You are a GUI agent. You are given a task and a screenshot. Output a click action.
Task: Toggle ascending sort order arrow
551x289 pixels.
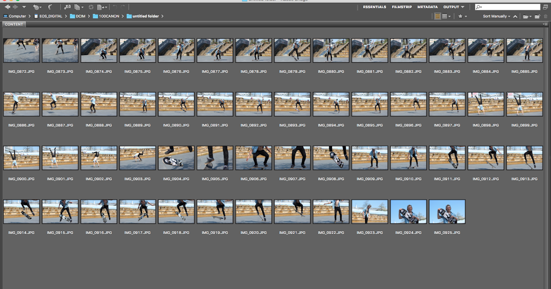tap(515, 17)
